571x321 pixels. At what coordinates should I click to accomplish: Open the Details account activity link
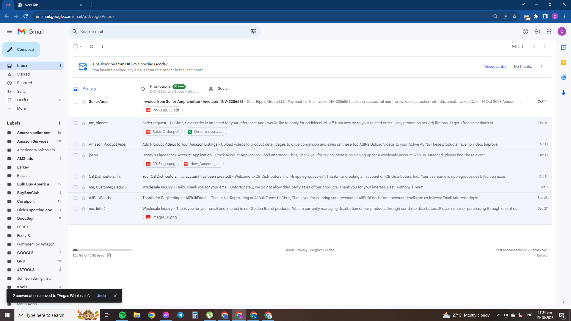[x=542, y=256]
